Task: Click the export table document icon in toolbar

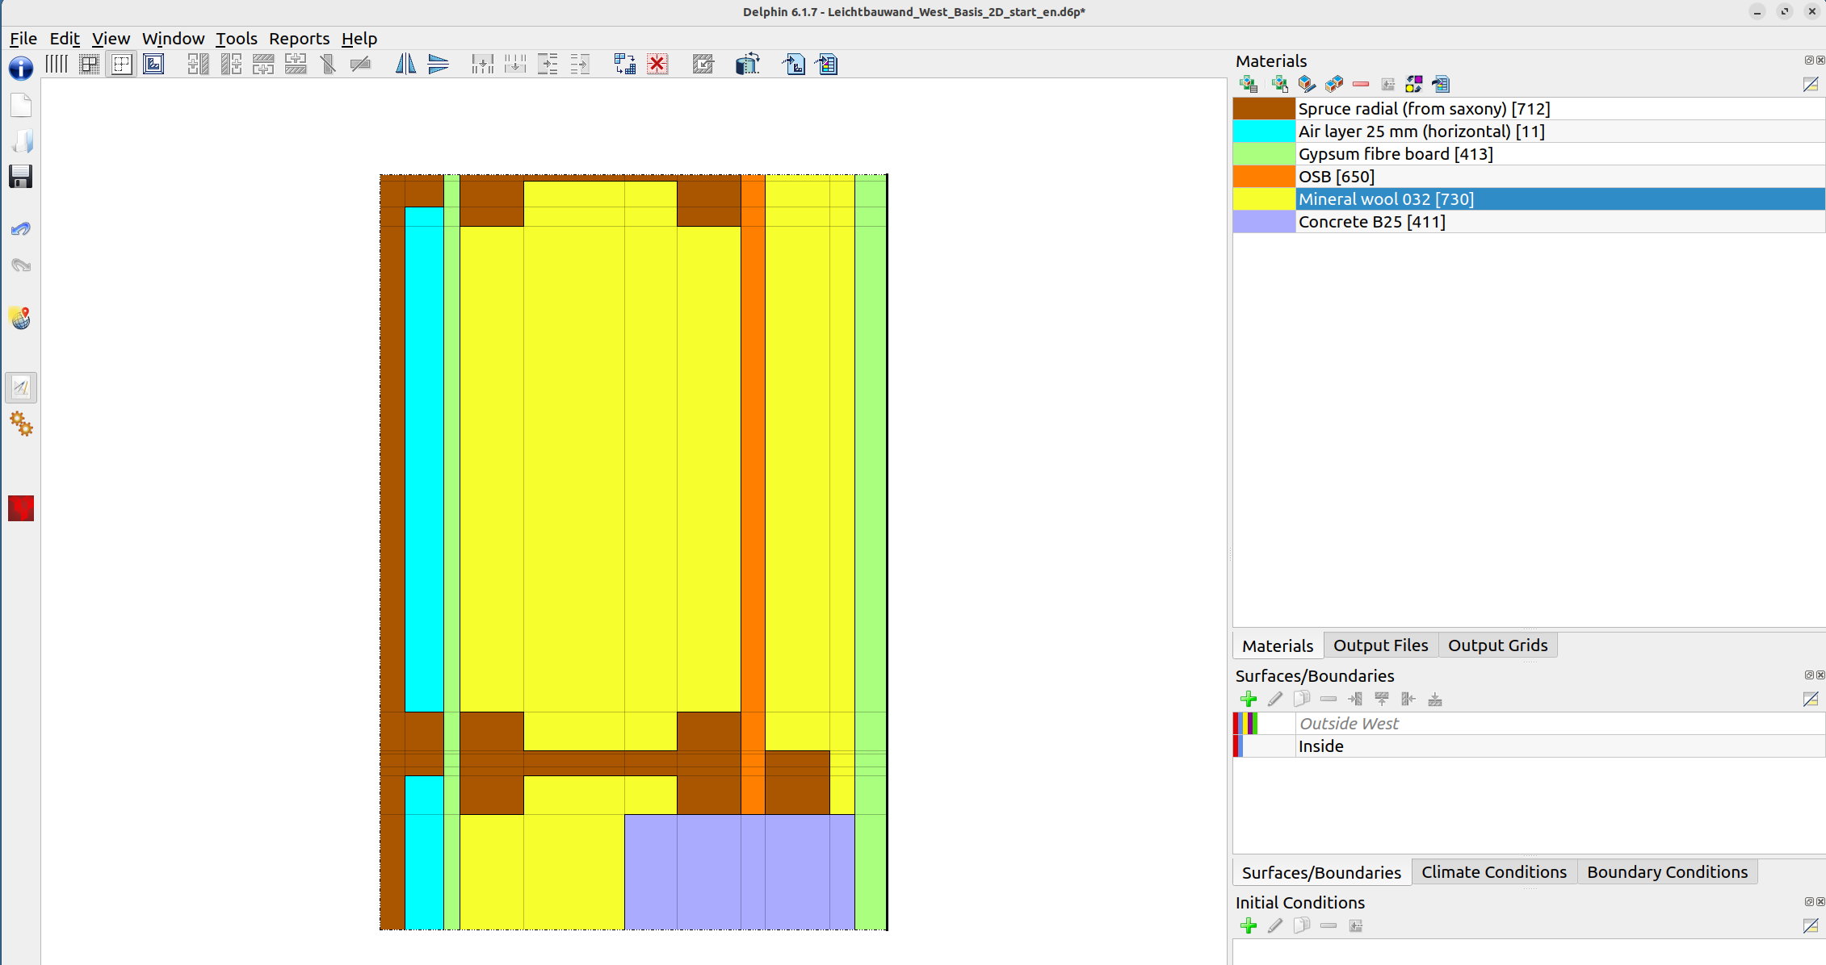Action: click(827, 64)
